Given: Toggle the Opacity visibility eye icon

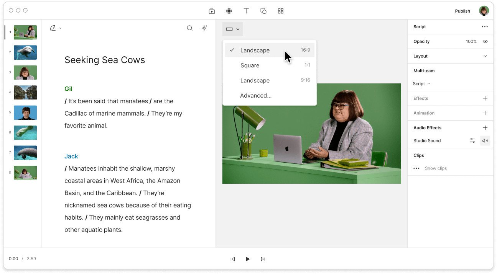Looking at the screenshot, I should [x=485, y=41].
